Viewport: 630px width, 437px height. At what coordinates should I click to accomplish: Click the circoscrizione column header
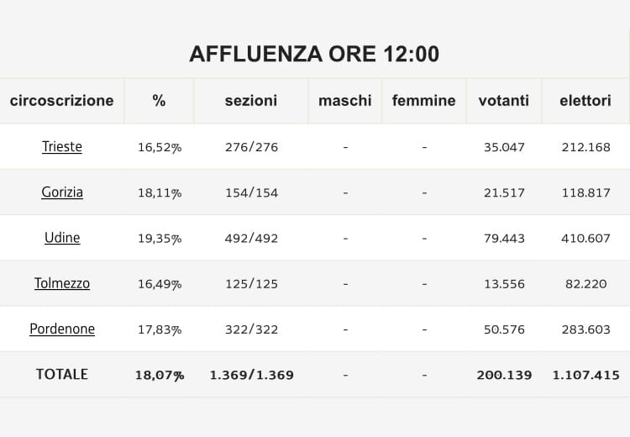62,101
